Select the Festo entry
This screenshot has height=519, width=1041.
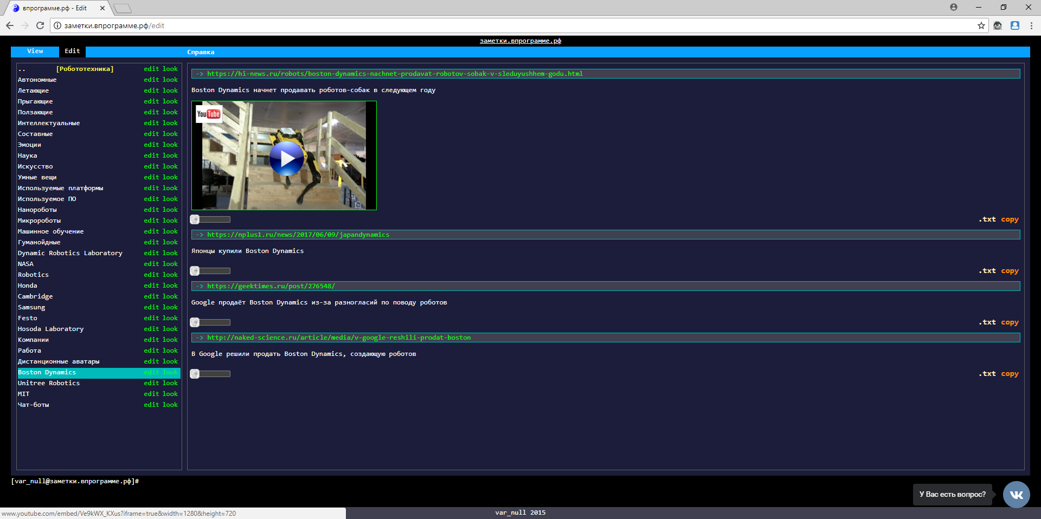tap(28, 318)
